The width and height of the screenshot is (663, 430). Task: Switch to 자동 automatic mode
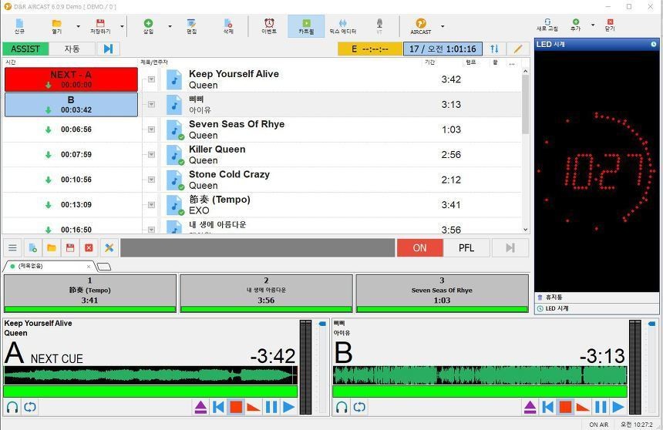click(x=72, y=49)
